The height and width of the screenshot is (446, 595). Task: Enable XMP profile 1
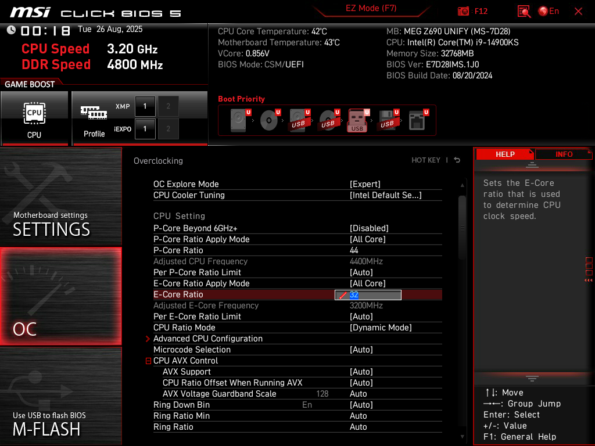(145, 106)
